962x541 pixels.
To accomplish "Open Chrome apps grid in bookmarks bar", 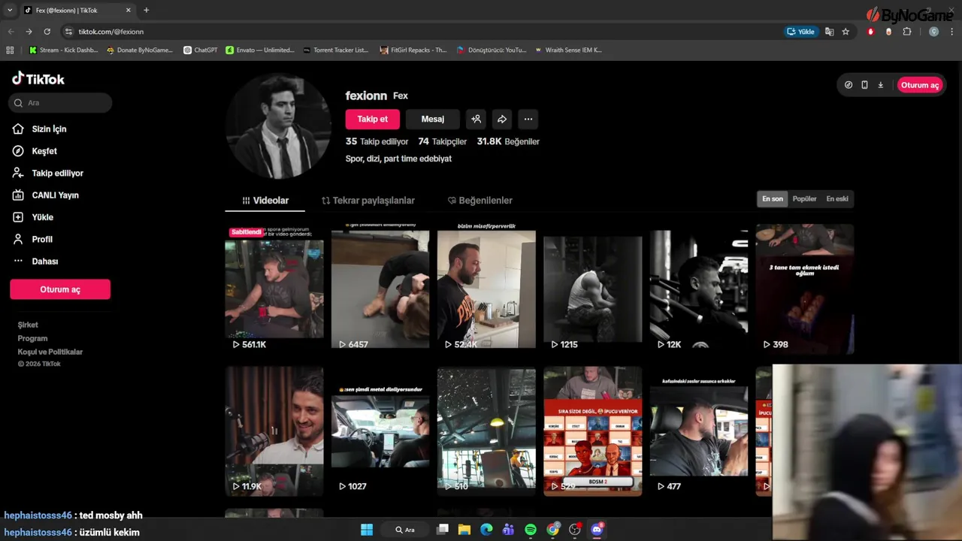I will 10,50.
